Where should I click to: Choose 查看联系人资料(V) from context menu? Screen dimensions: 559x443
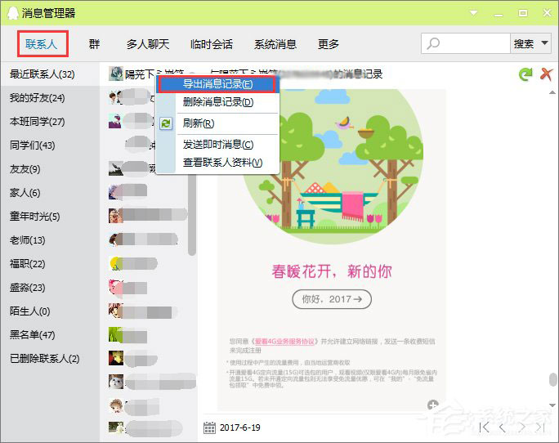coord(217,163)
